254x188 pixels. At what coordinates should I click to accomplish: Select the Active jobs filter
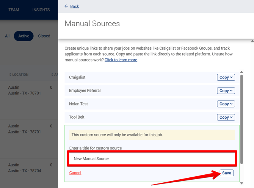pos(24,36)
